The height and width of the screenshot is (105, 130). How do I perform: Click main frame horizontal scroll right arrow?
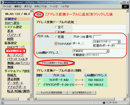(x=125, y=99)
